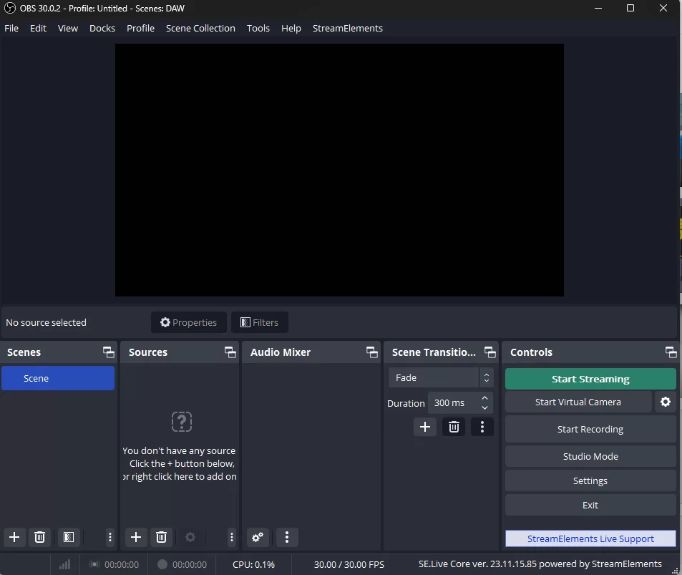Viewport: 682px width, 575px height.
Task: Open the File menu
Action: coord(11,29)
